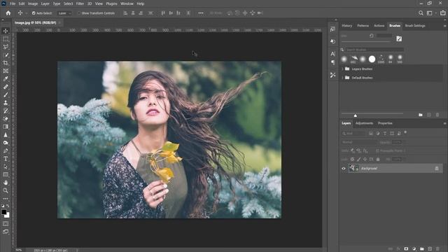Open the Filter menu

(x=80, y=3)
